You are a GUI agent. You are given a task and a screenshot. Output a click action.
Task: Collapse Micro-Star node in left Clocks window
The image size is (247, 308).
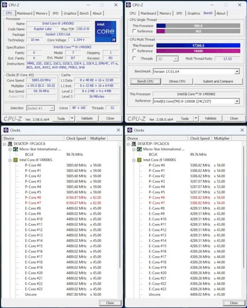coord(10,149)
